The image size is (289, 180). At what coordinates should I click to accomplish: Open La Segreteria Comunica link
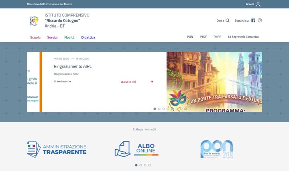pos(243,37)
